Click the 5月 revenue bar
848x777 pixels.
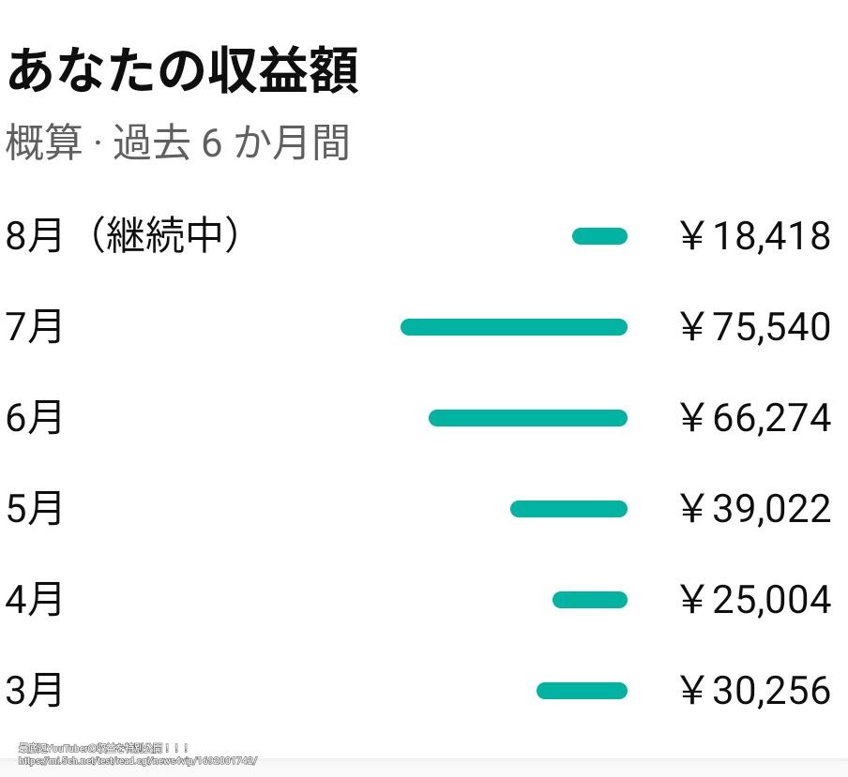click(568, 509)
